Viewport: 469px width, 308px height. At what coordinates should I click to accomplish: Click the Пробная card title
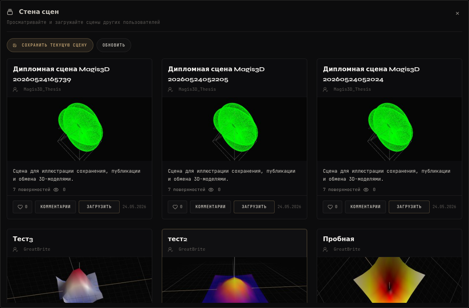pos(339,239)
